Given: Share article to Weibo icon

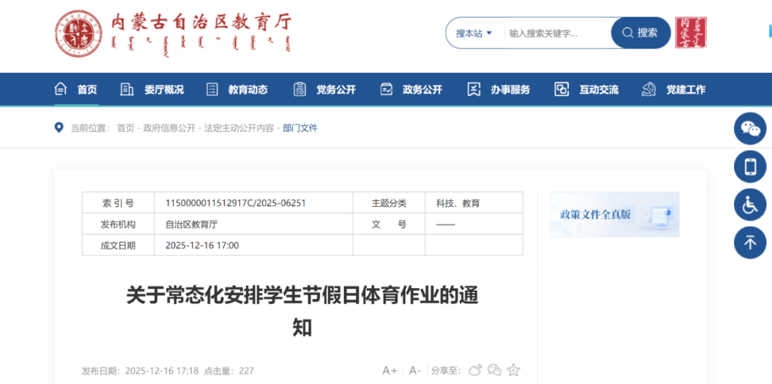Looking at the screenshot, I should click(475, 370).
